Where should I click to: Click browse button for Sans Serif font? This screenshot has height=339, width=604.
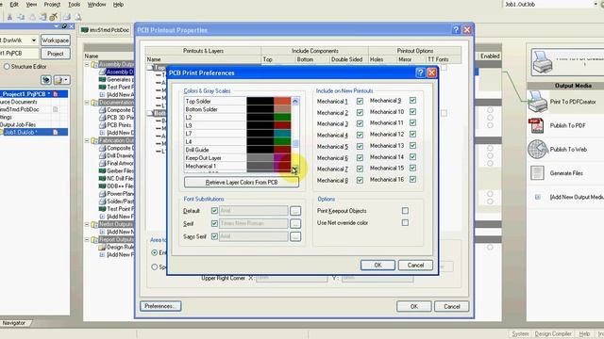click(x=295, y=236)
